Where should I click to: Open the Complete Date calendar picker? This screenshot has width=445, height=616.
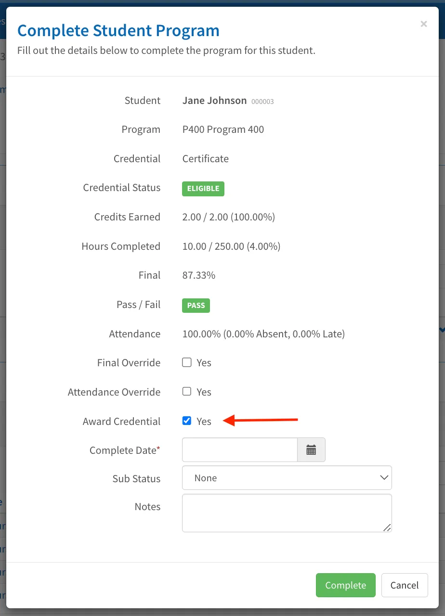pyautogui.click(x=311, y=450)
